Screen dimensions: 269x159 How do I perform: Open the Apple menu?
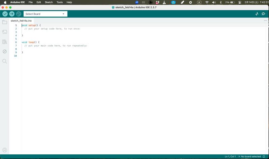5,2
